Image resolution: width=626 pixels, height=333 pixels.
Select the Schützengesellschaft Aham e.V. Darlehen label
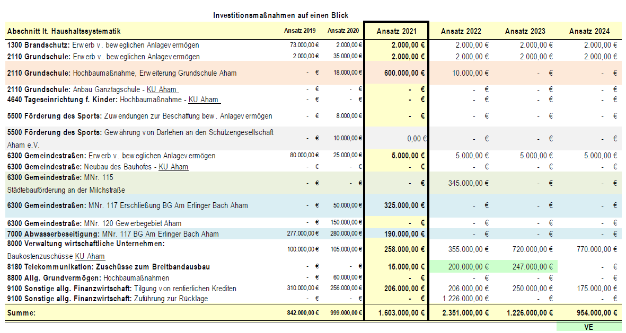click(140, 138)
